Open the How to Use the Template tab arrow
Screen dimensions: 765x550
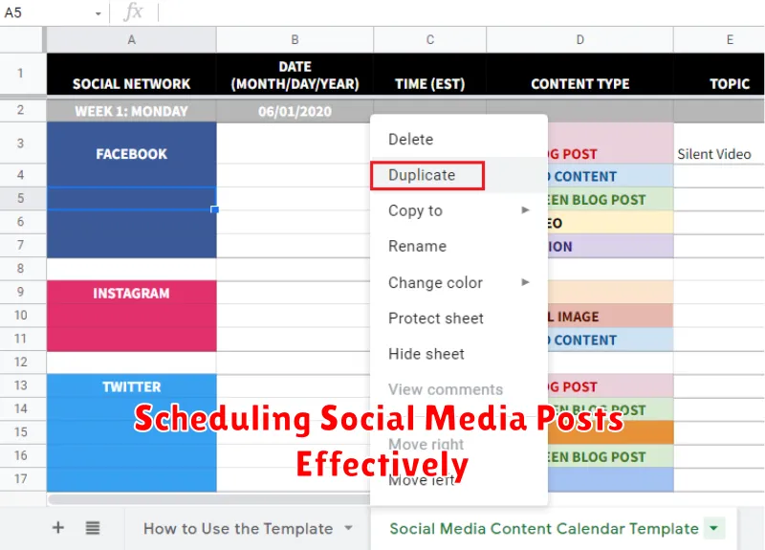pyautogui.click(x=348, y=528)
